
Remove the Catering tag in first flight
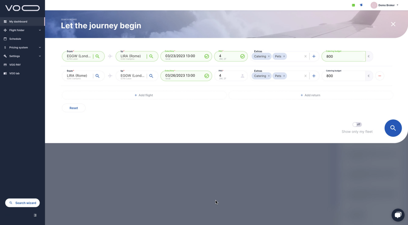(269, 56)
